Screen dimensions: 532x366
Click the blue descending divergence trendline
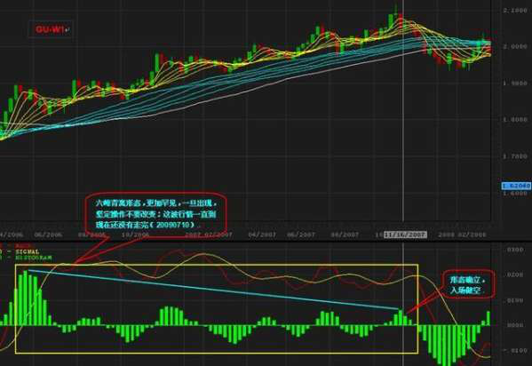tap(214, 290)
